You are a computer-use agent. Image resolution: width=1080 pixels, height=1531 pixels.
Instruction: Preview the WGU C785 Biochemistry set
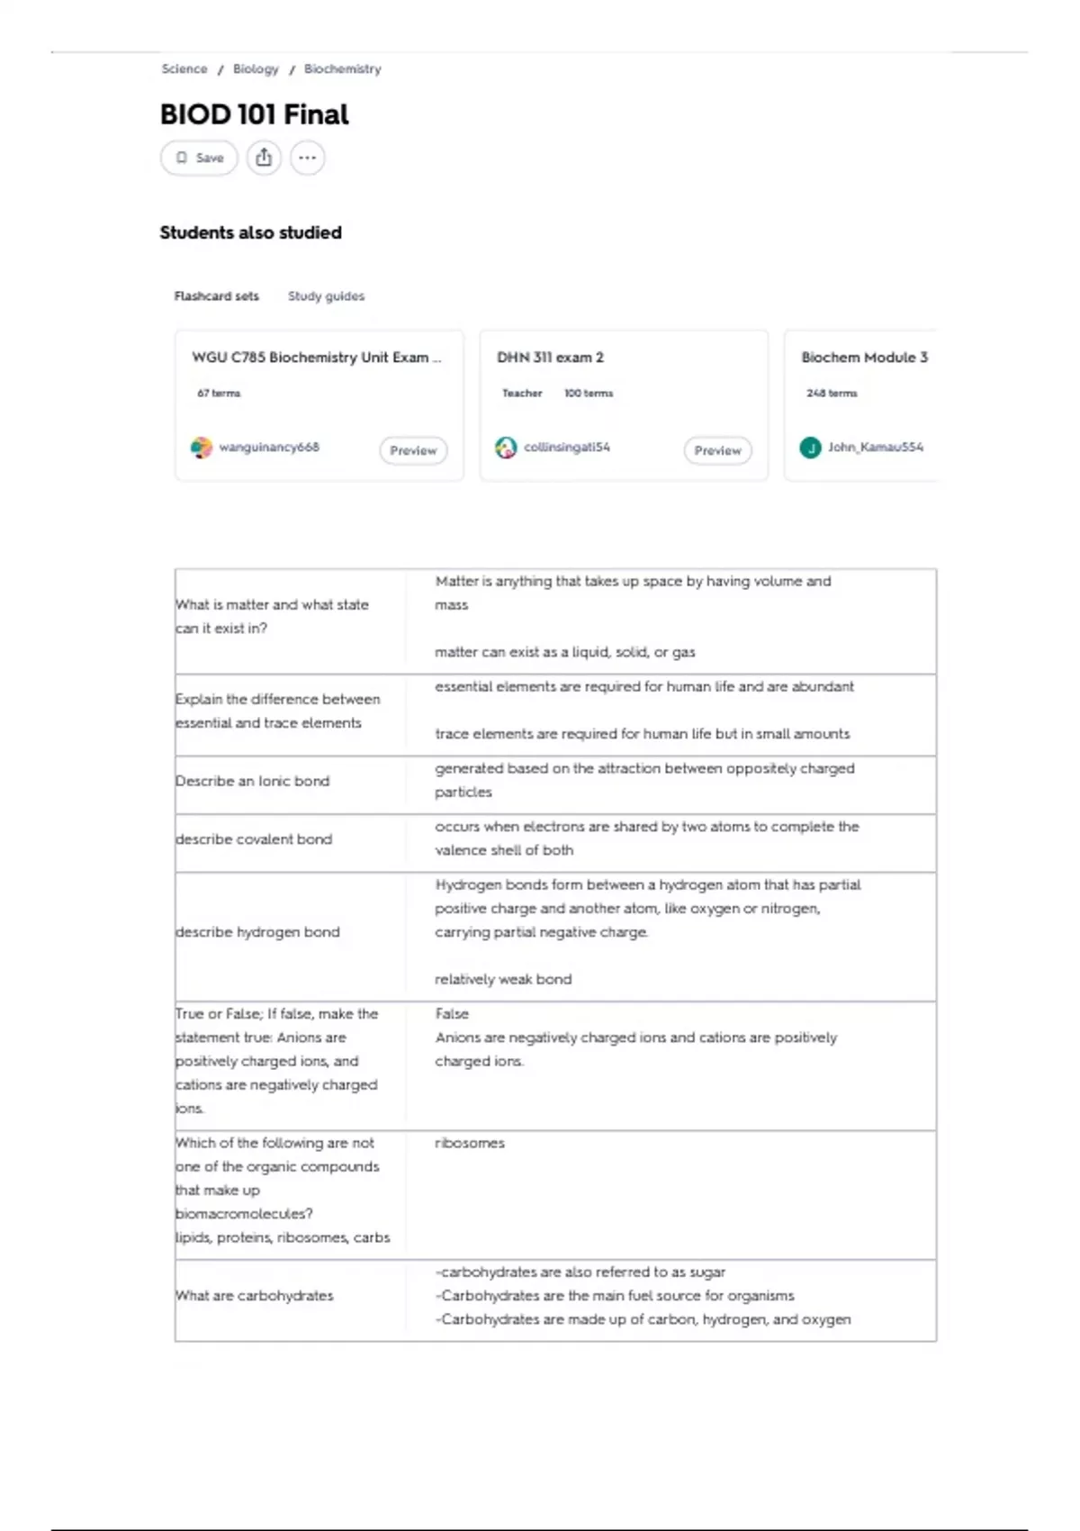click(413, 450)
